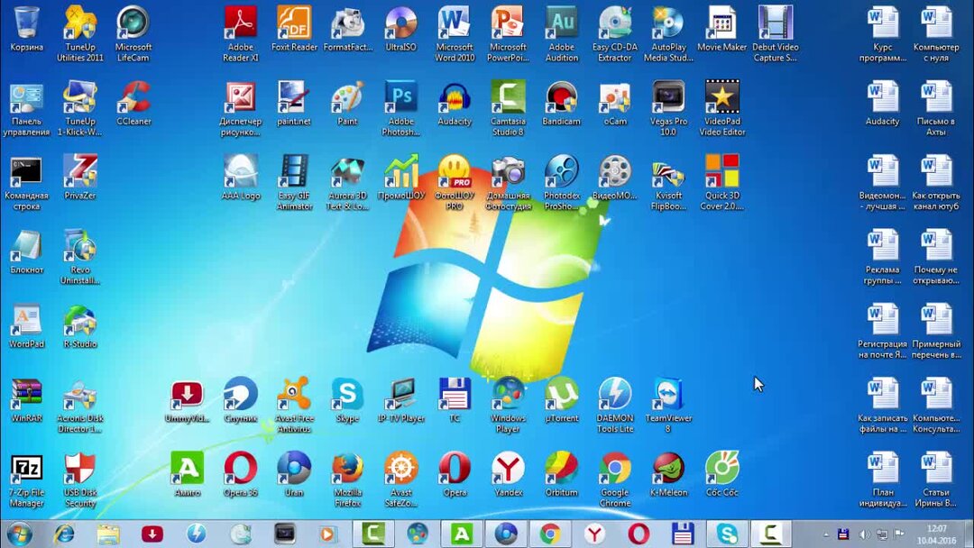Viewport: 974px width, 548px height.
Task: Select 'План индивидуа...' Word document
Action: 883,480
